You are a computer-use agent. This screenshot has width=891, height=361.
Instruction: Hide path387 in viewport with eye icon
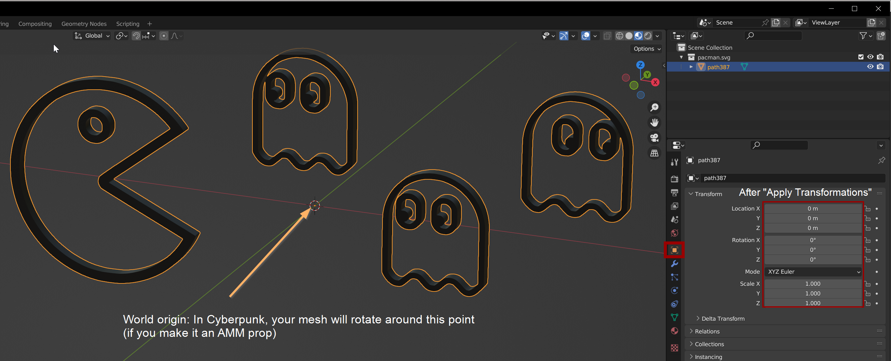(x=870, y=67)
